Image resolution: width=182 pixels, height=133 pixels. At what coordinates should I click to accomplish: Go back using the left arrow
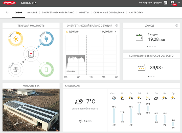tap(7, 12)
